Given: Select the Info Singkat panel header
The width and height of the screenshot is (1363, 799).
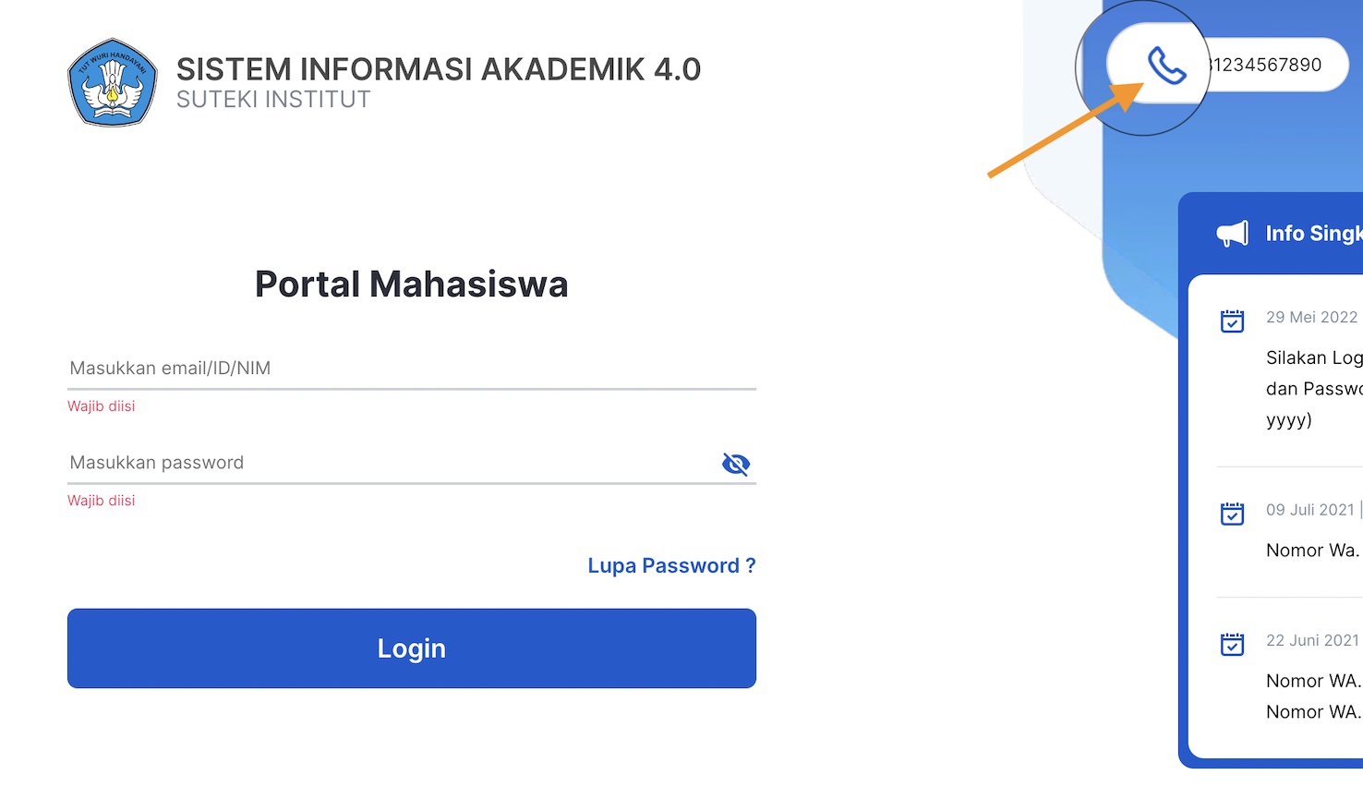Looking at the screenshot, I should pos(1313,234).
